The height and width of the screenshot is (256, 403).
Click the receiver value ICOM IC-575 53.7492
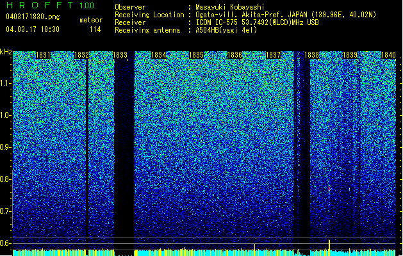258,22
